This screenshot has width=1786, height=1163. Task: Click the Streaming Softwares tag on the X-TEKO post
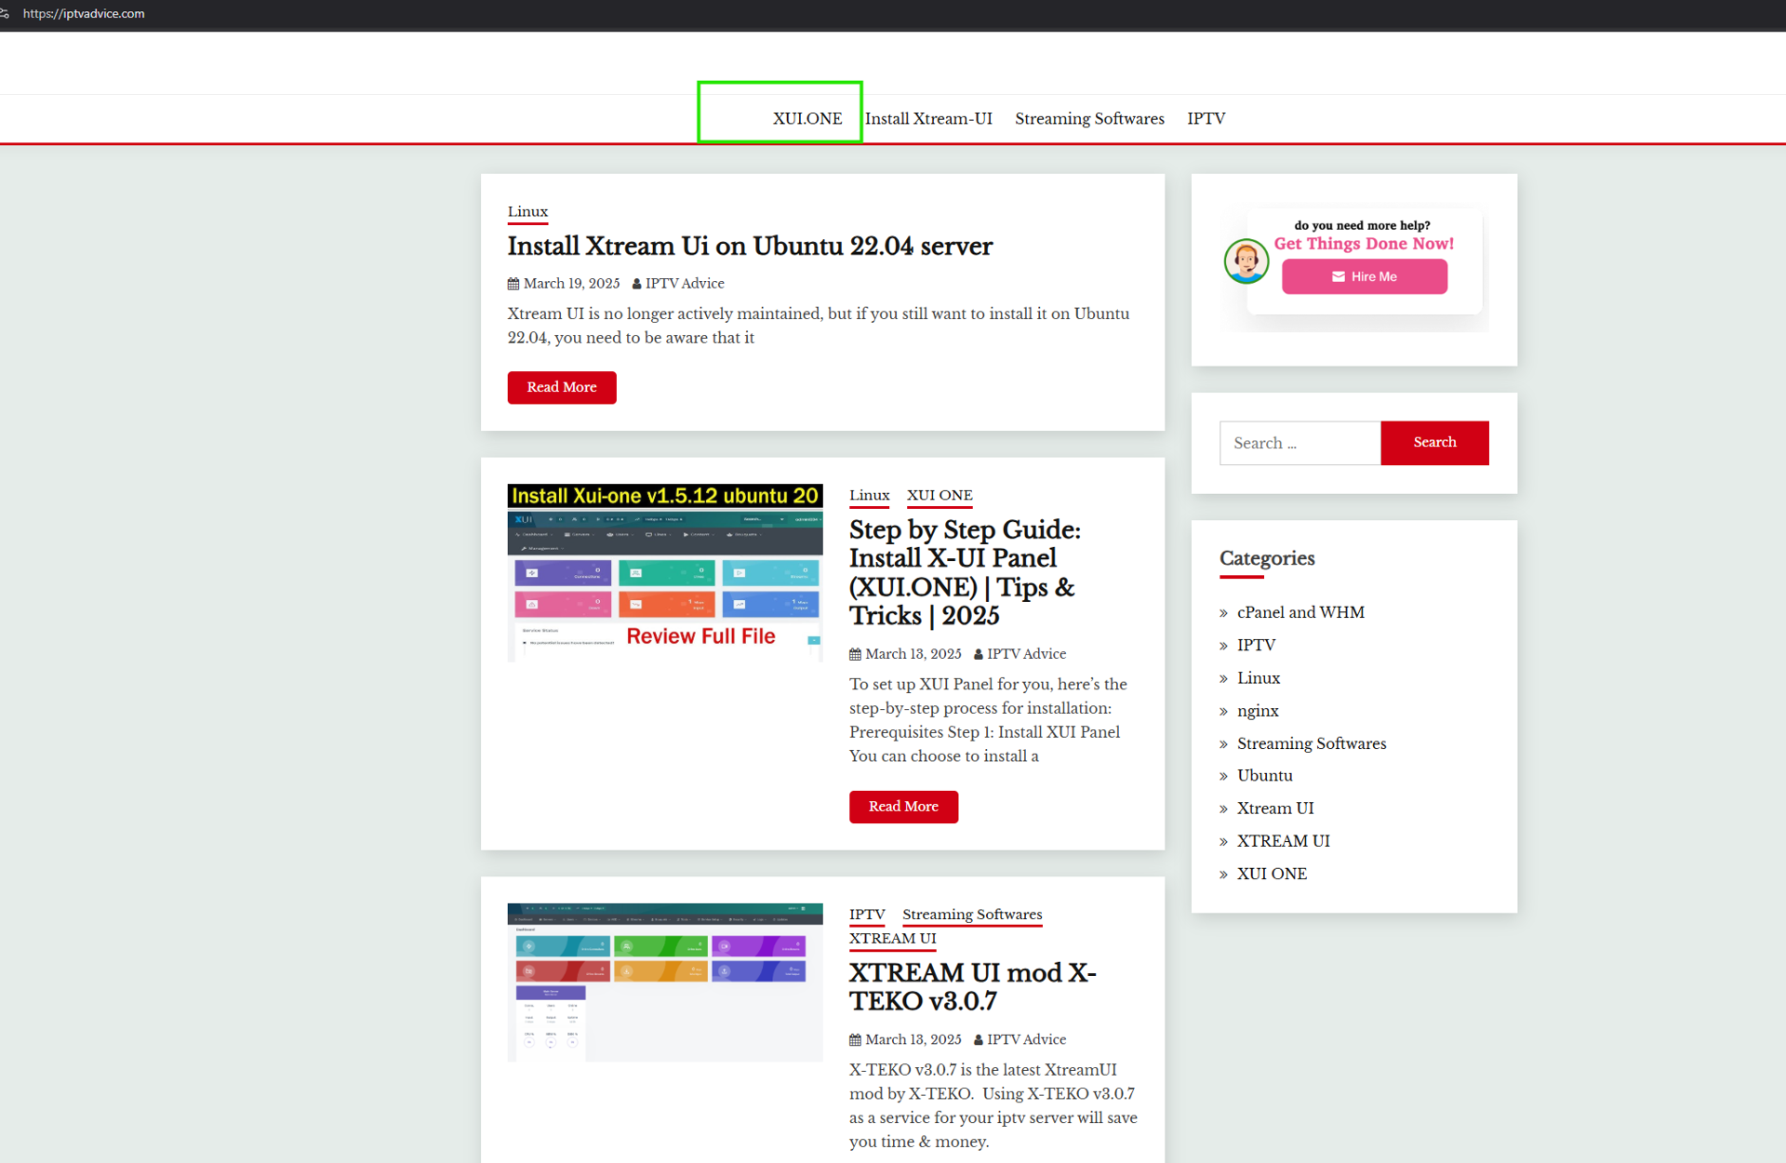972,915
